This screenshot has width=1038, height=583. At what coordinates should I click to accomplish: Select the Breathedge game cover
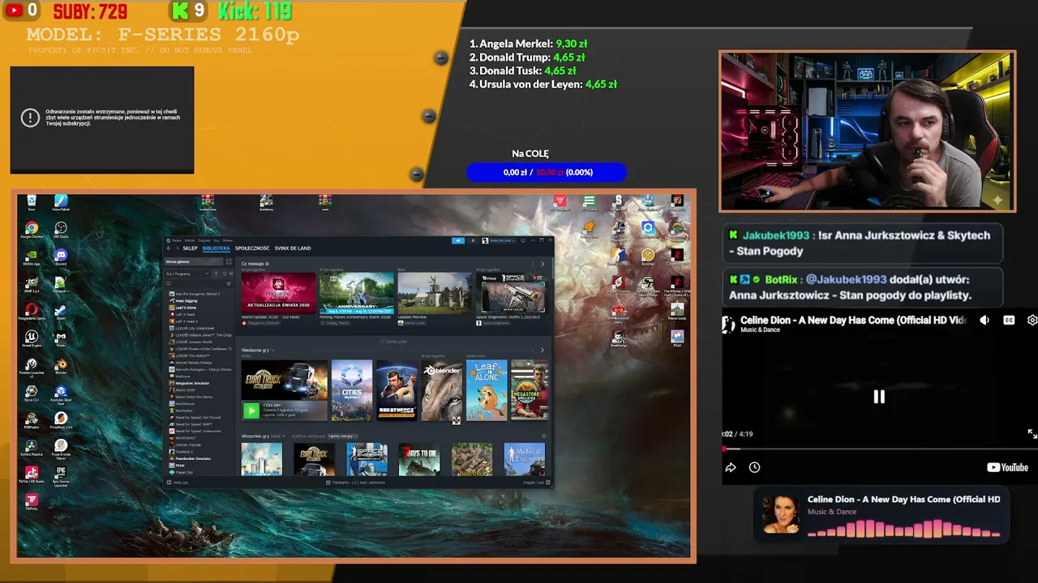pos(397,390)
